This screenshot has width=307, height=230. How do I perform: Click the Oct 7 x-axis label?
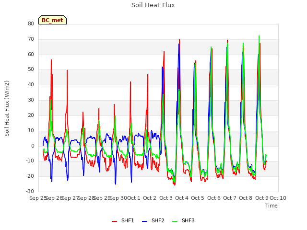[230, 198]
